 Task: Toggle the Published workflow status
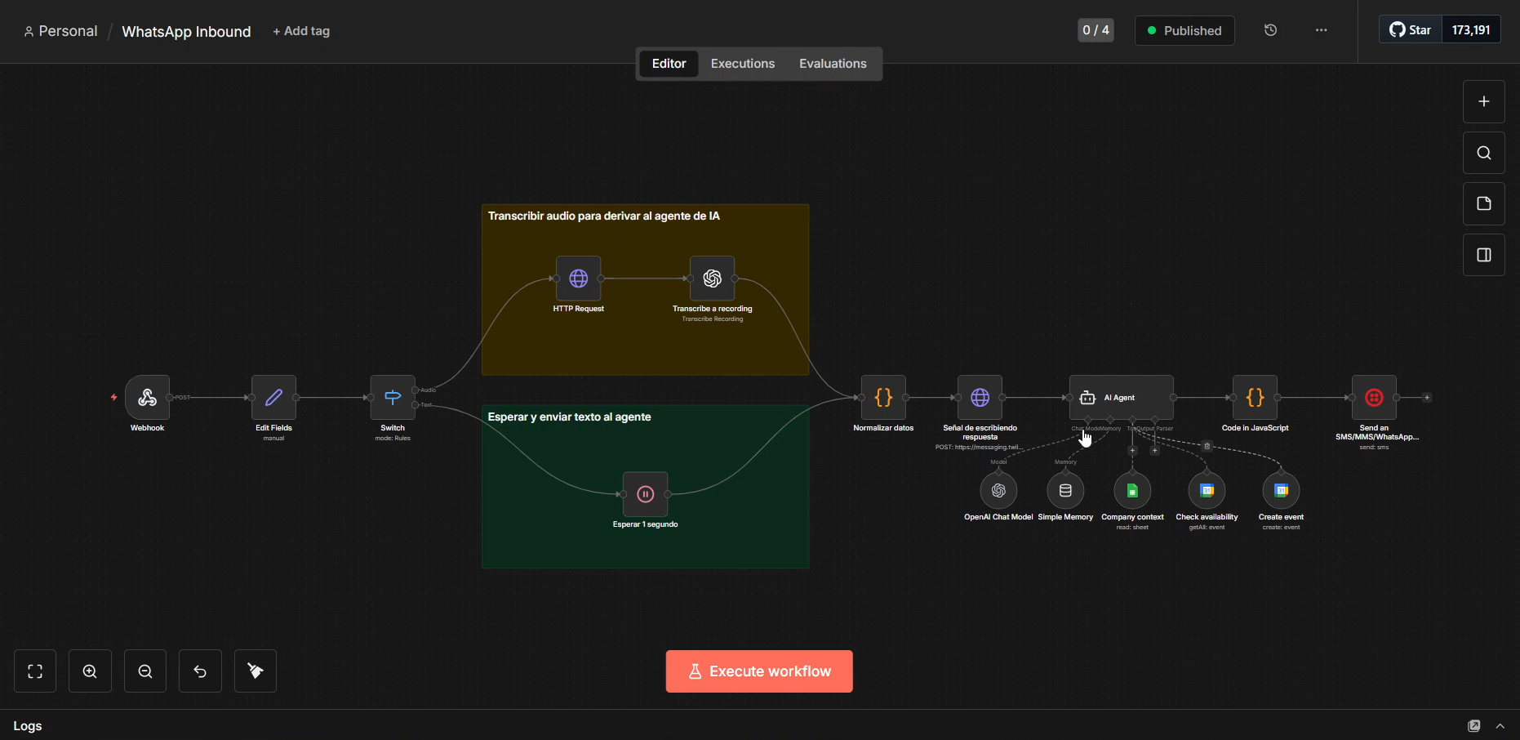pyautogui.click(x=1184, y=31)
